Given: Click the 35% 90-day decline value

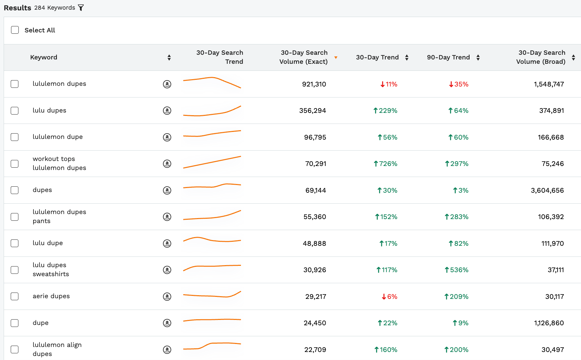Looking at the screenshot, I should (459, 84).
